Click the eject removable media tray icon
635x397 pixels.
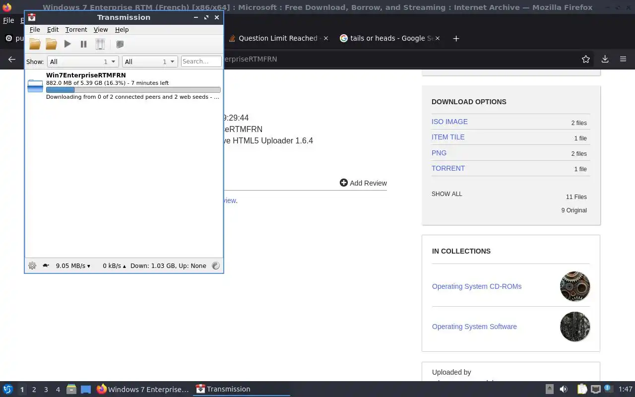pyautogui.click(x=549, y=389)
